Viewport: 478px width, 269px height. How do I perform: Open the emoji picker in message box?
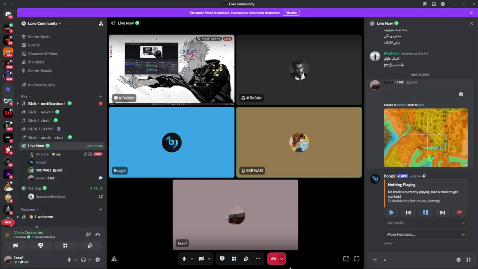point(459,260)
